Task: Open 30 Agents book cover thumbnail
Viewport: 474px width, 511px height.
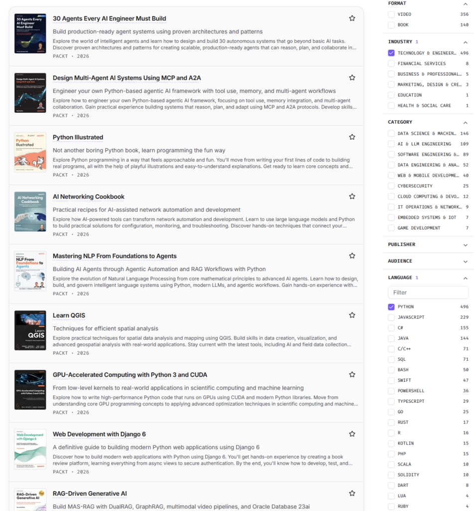Action: pyautogui.click(x=30, y=33)
